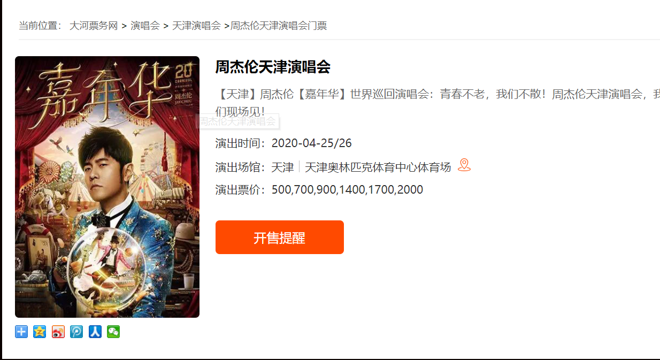Click the show date 2020-04-25/26
The image size is (660, 360).
pos(312,143)
